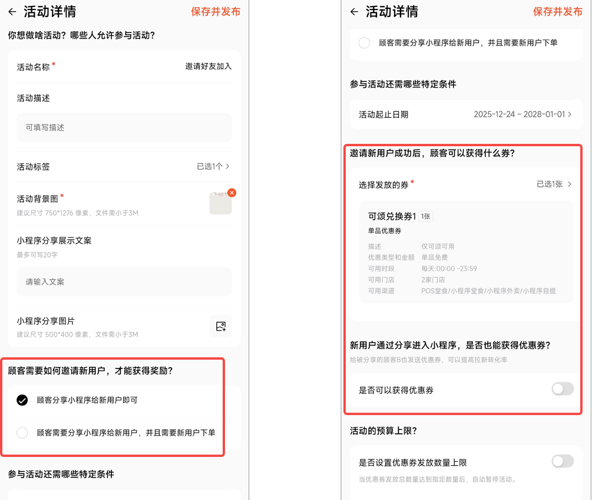The height and width of the screenshot is (500, 592).
Task: Remove background image via red X
Action: coord(232,193)
